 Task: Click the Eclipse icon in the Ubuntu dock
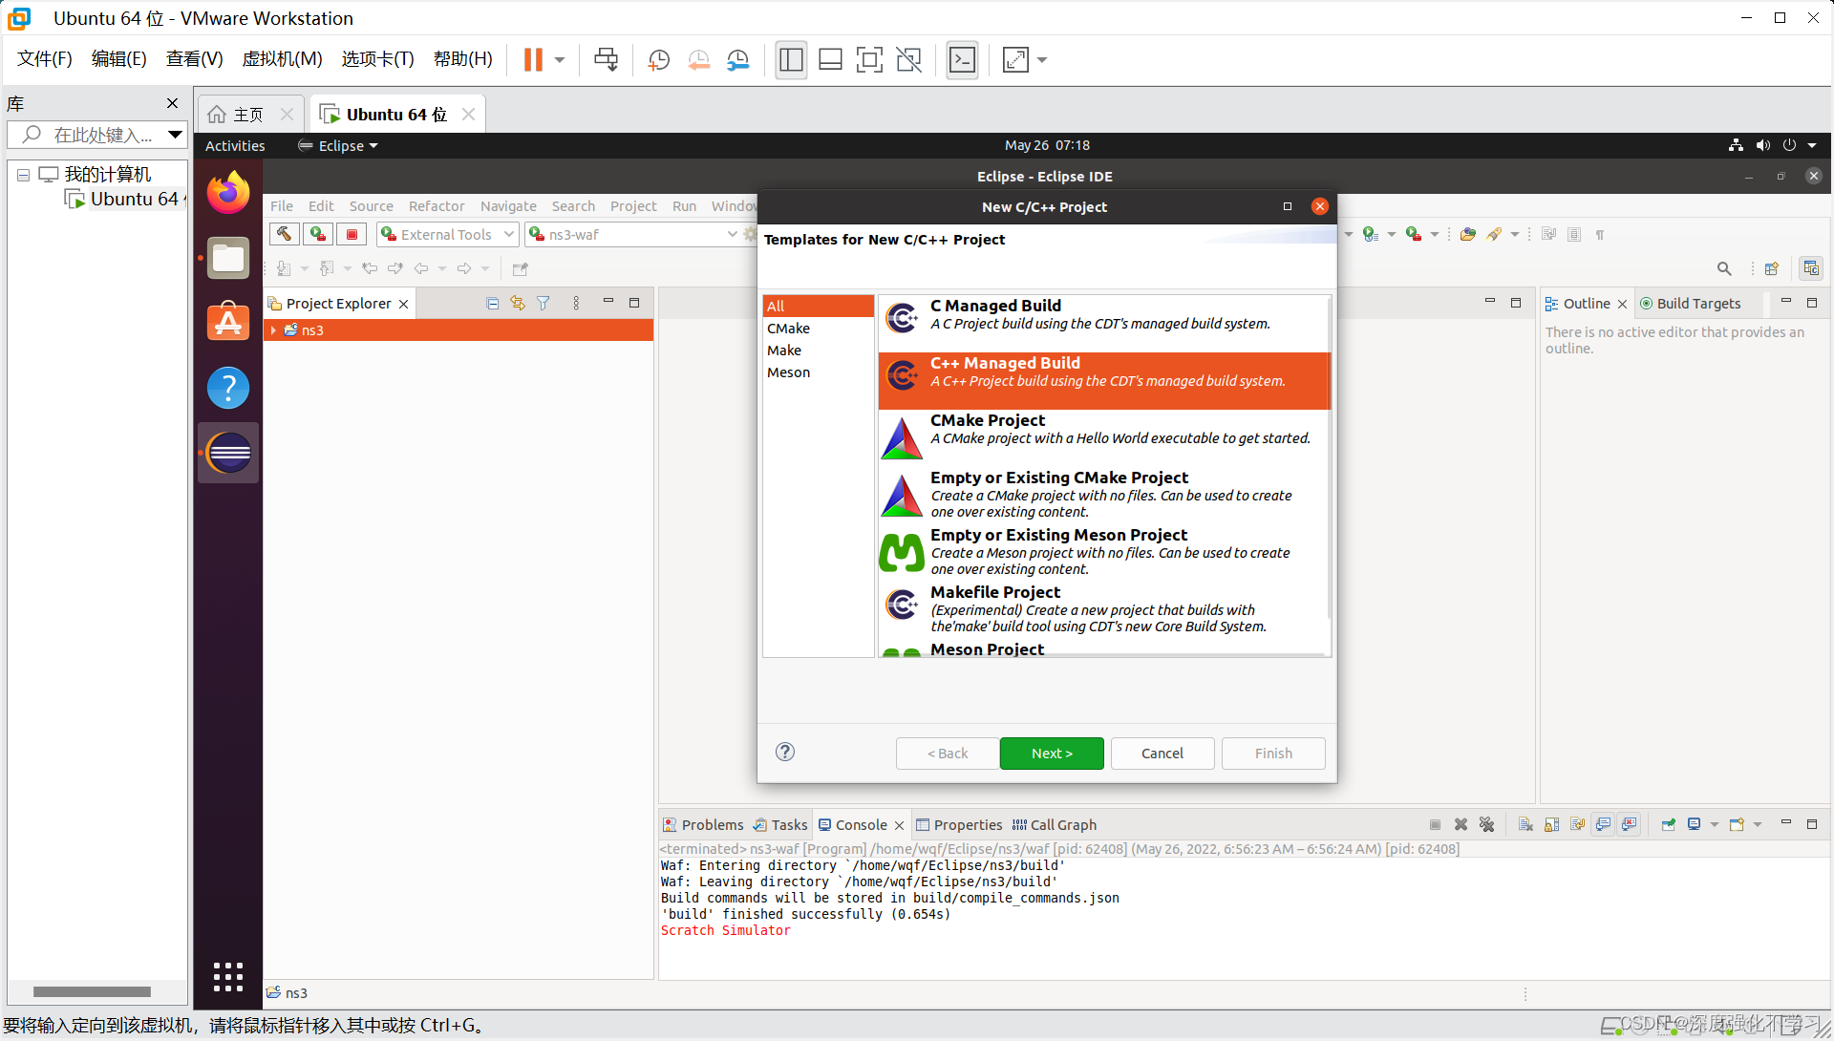228,453
